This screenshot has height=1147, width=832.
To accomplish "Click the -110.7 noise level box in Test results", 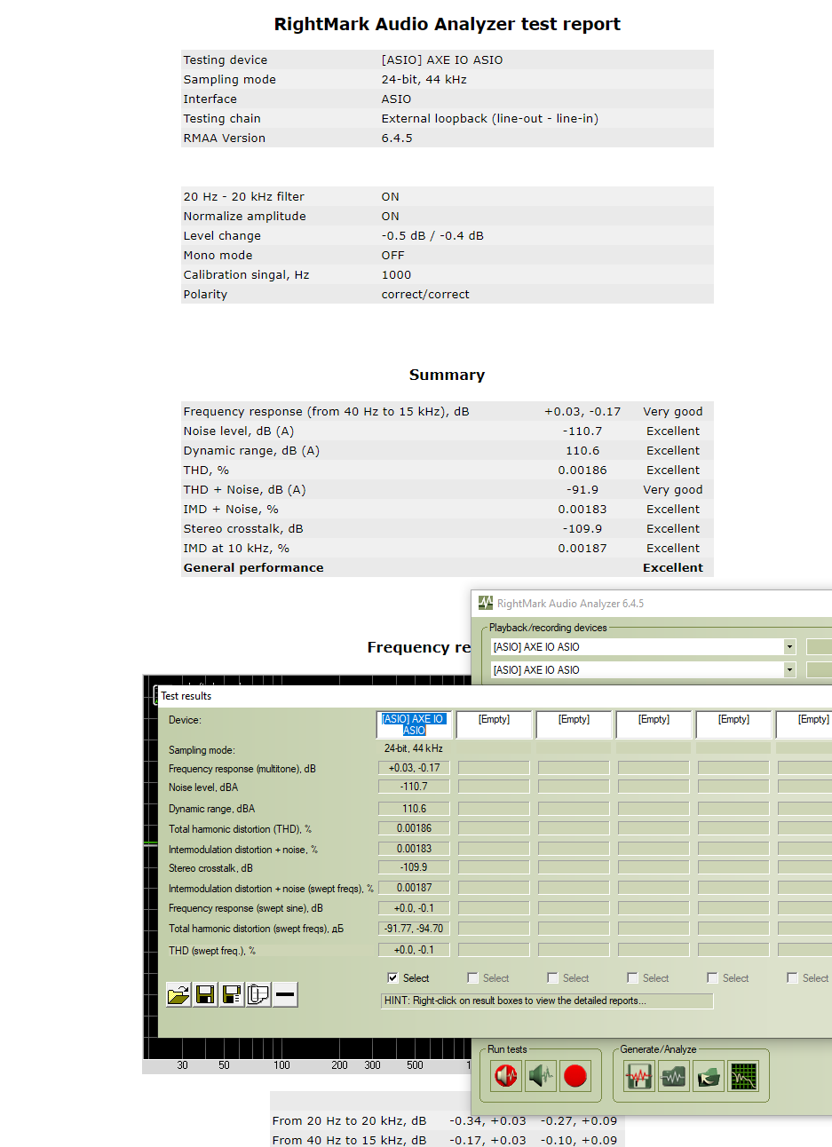I will [414, 787].
